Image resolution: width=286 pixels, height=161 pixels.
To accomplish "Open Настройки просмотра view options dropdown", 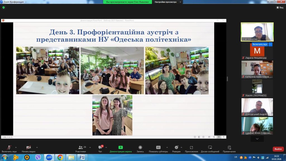I will [x=168, y=2].
